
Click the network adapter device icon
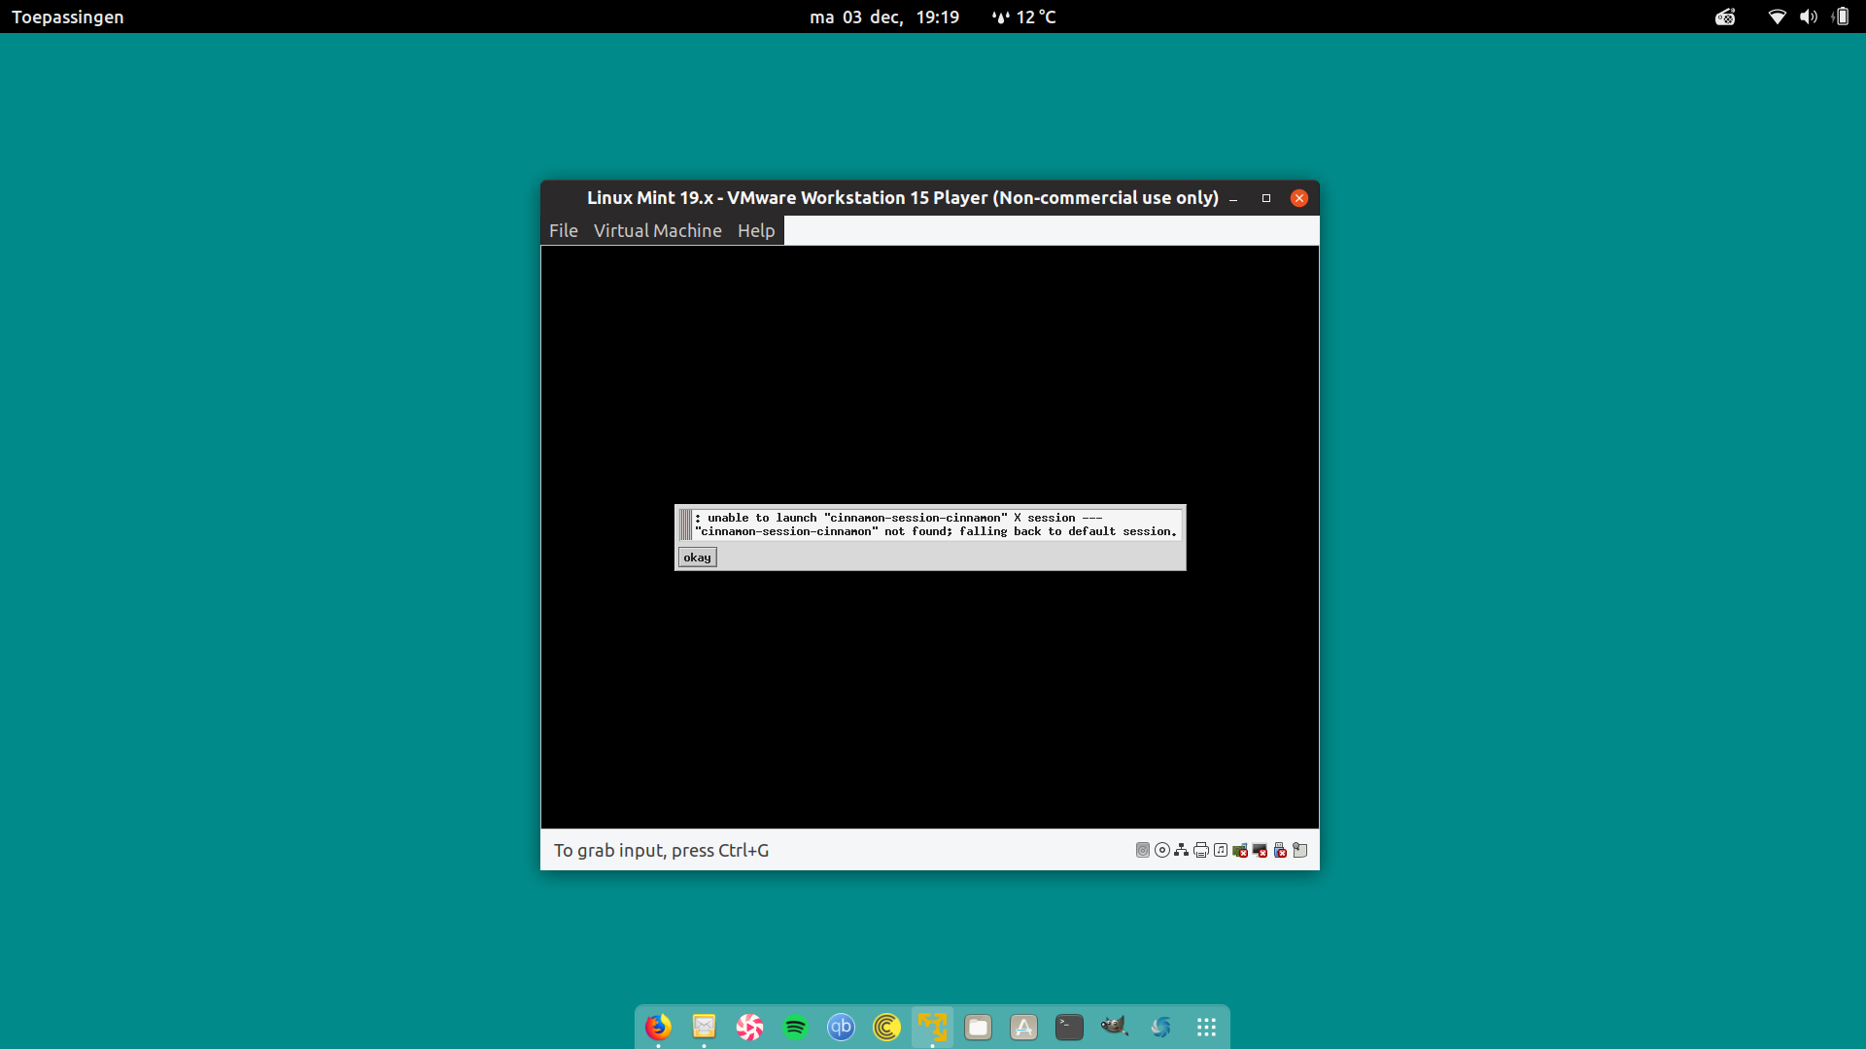[x=1182, y=850]
